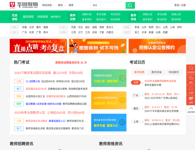Open the 直播点睛 考点复盘 banner

38,46
